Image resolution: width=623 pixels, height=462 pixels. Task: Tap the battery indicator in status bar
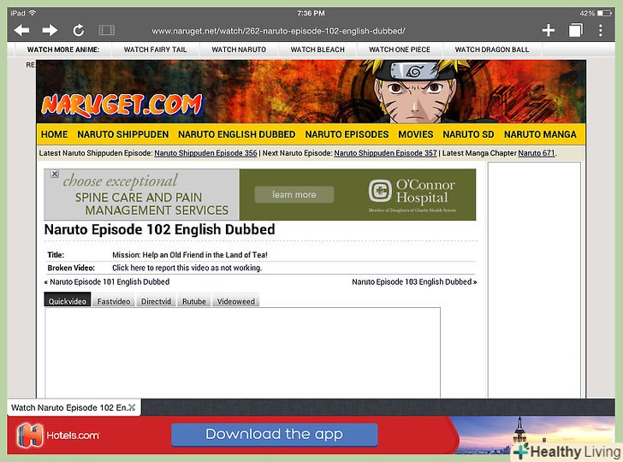point(604,13)
